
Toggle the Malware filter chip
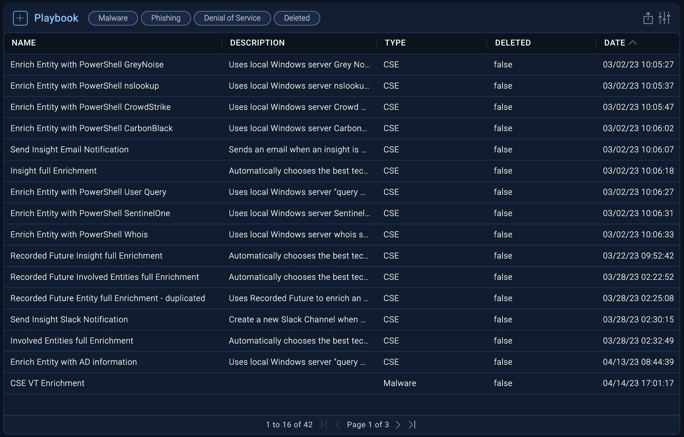(113, 18)
